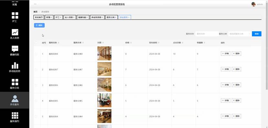Close the 老人信息 tab with its X
268x128 pixels.
[x=74, y=17]
